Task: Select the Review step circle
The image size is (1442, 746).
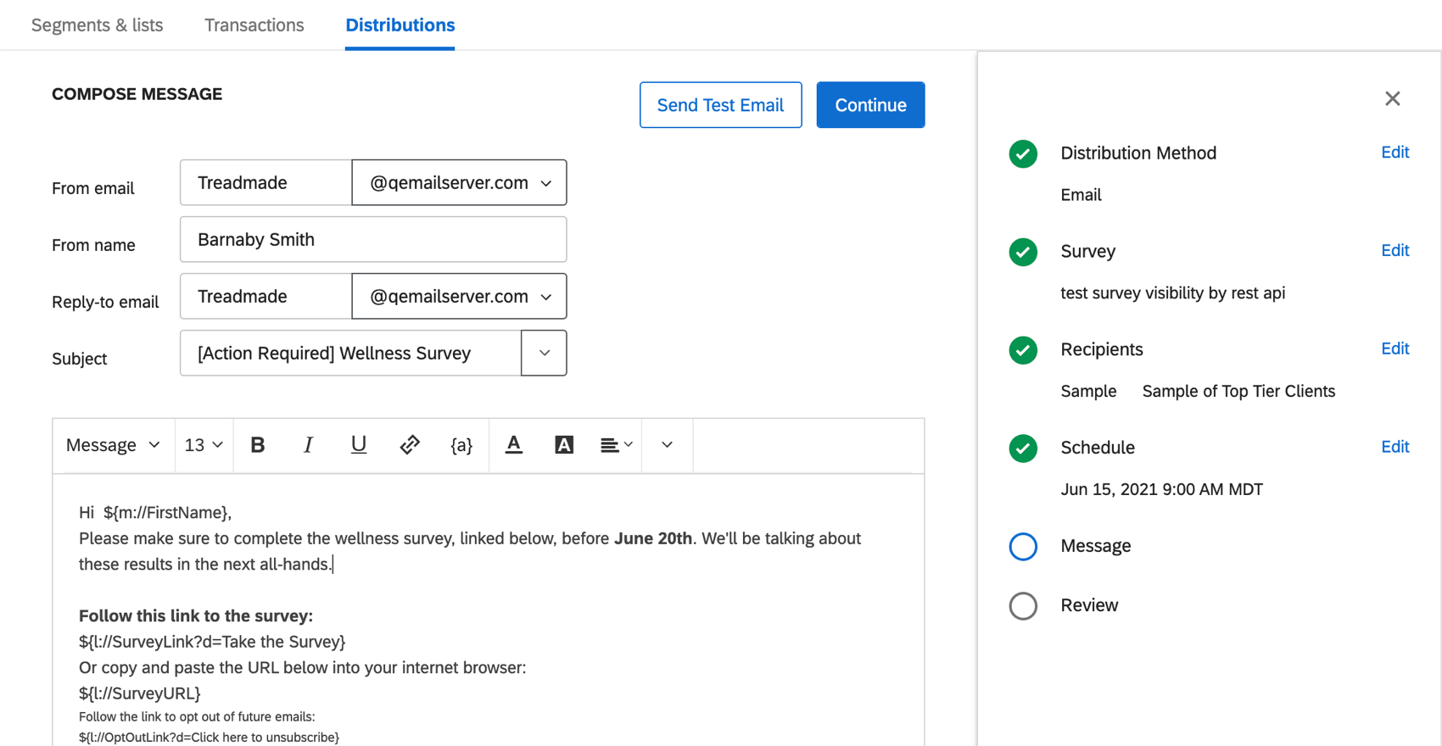Action: [1023, 606]
